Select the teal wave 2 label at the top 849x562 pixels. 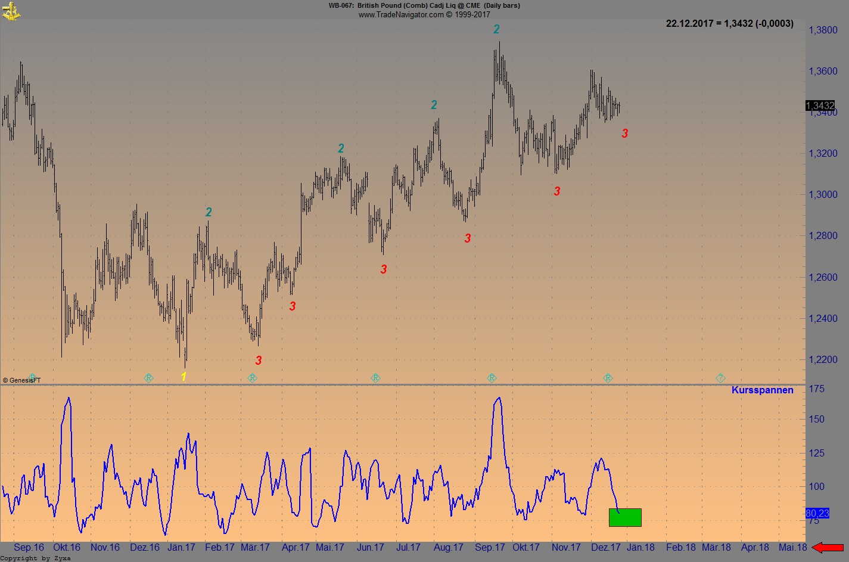tap(497, 28)
